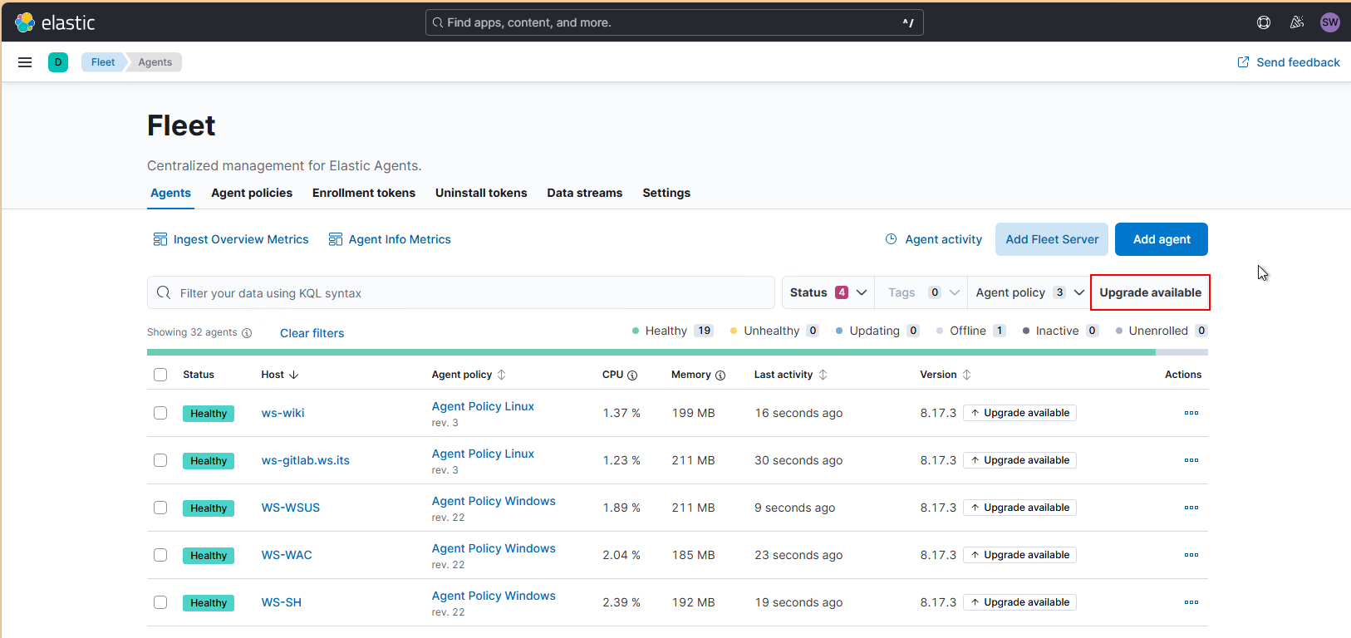Click the Unhealthy 0 status count
The width and height of the screenshot is (1351, 638).
click(x=774, y=331)
